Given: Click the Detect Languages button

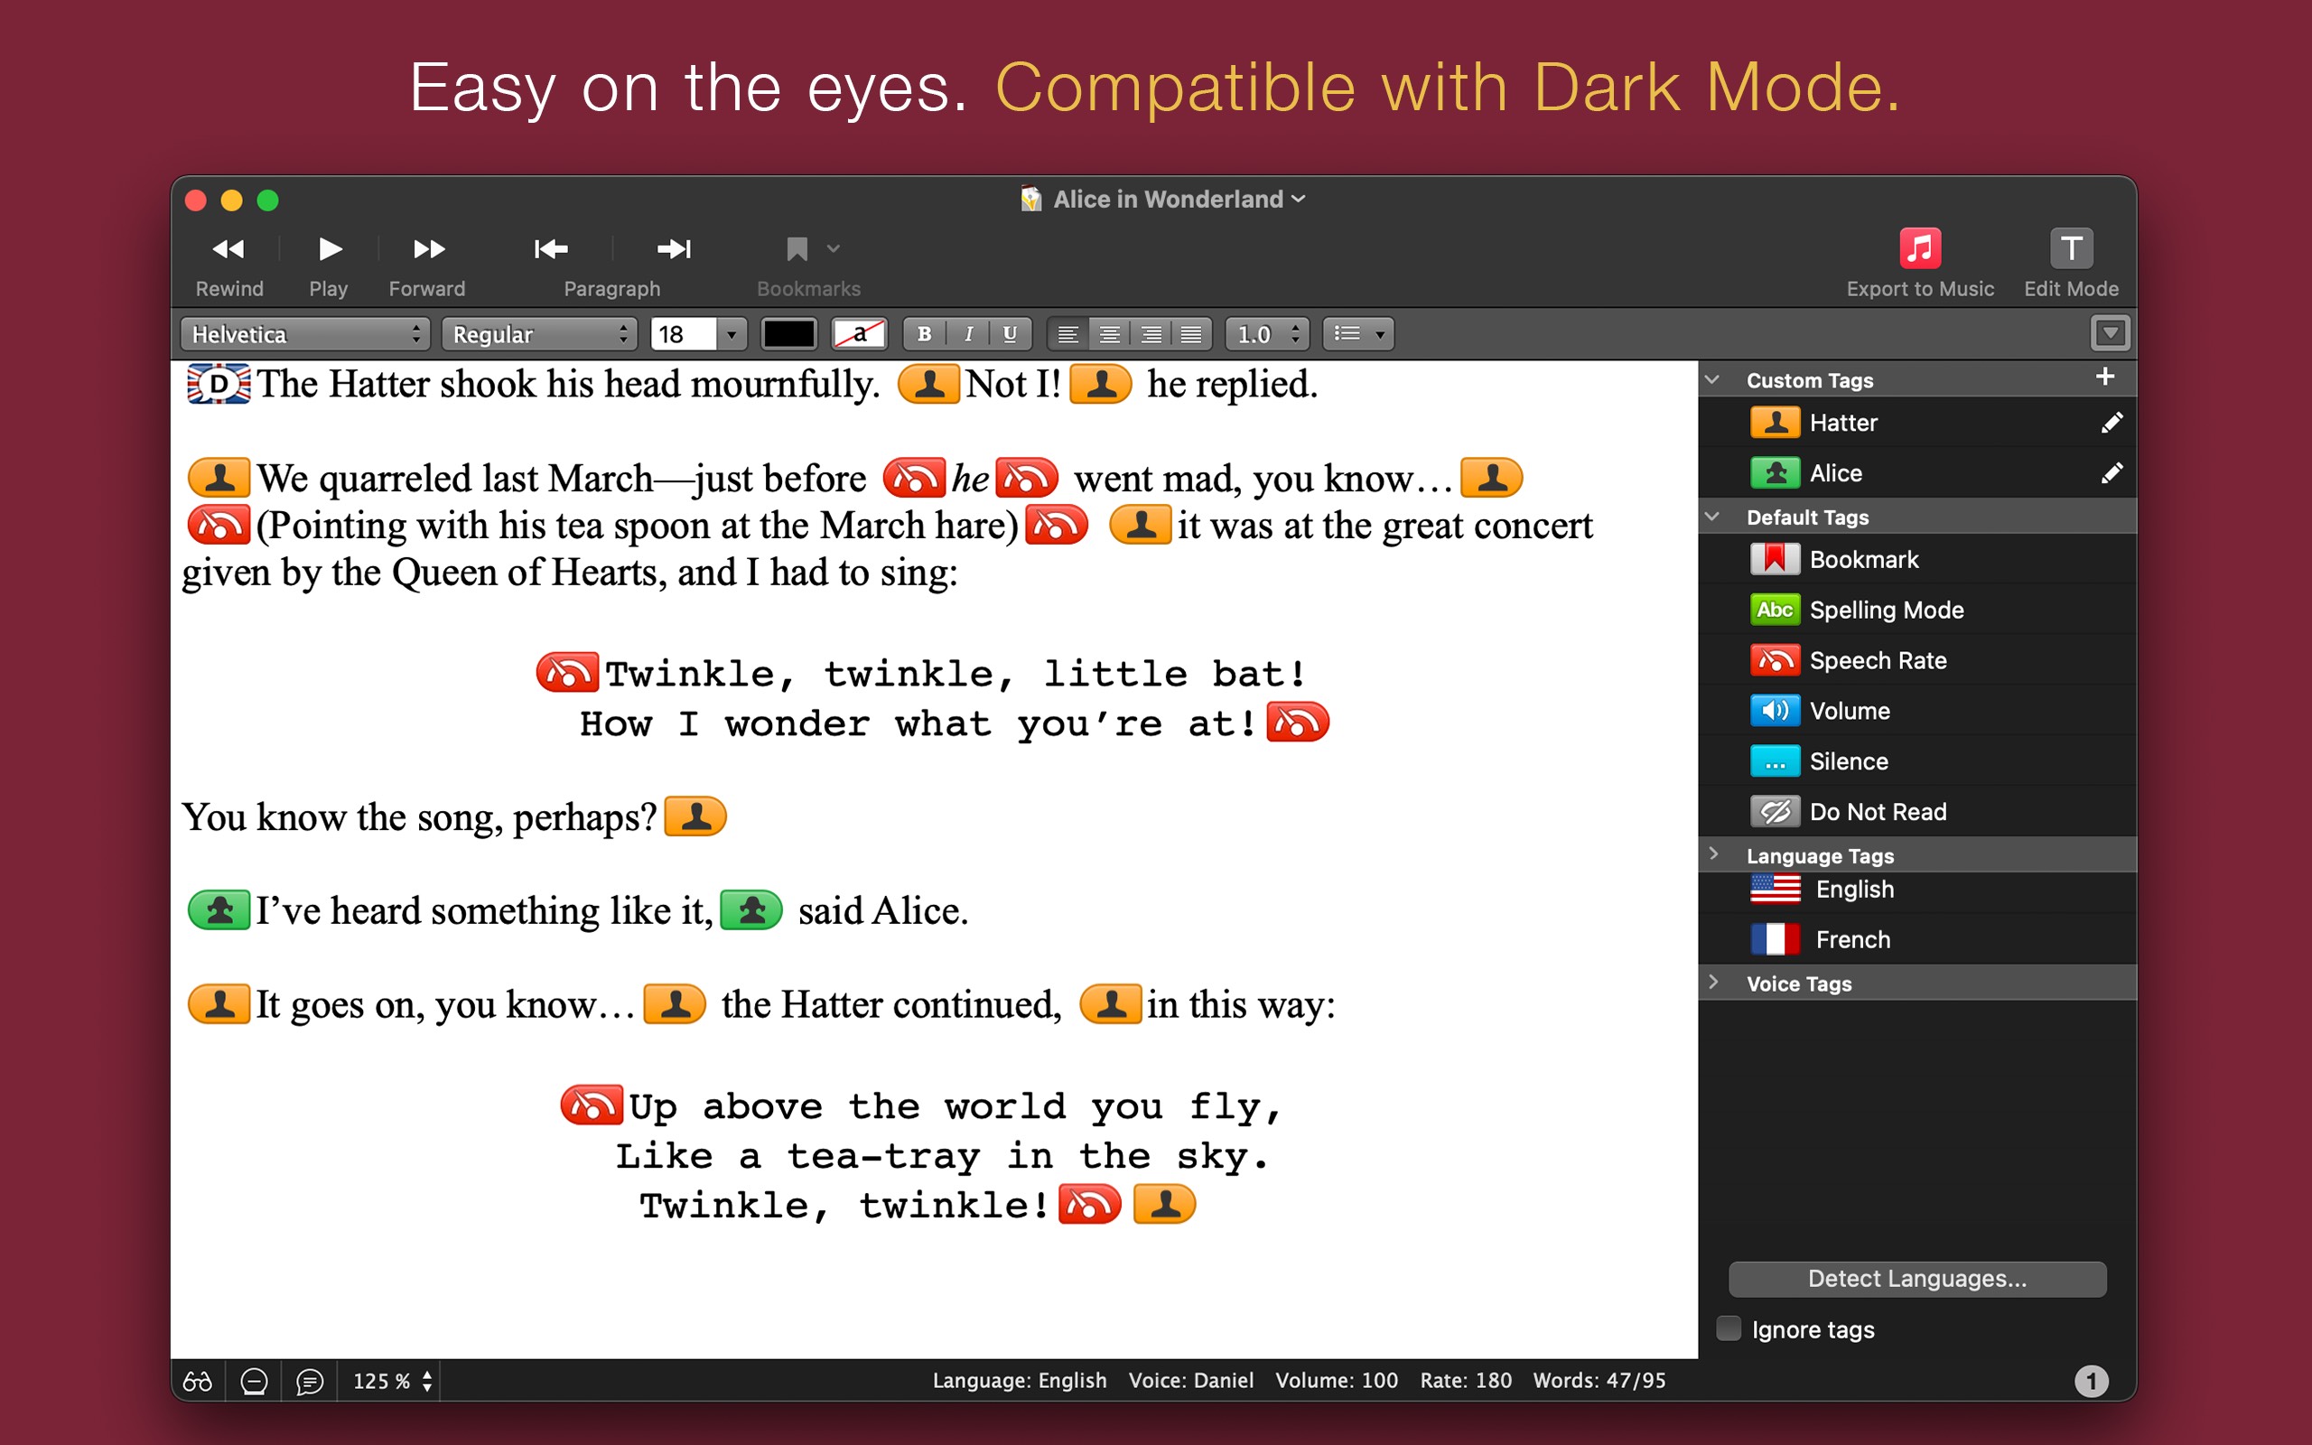Looking at the screenshot, I should [1916, 1279].
